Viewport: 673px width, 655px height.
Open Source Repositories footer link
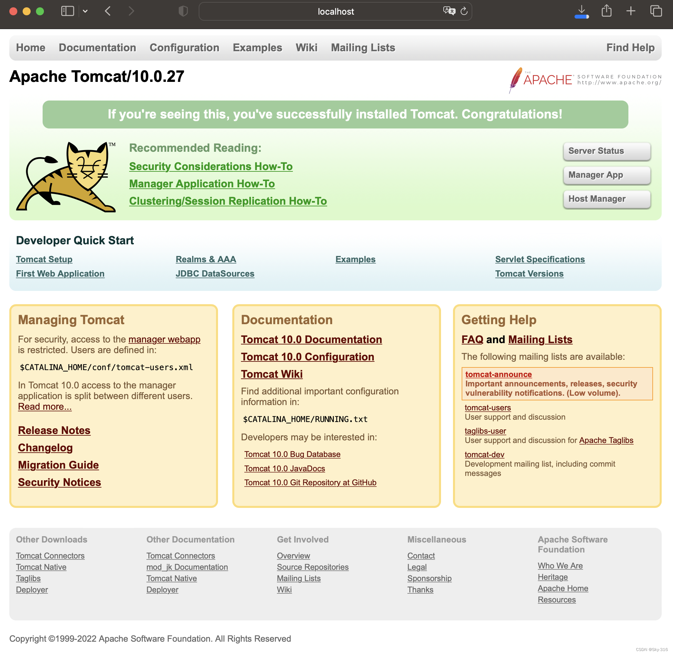[x=313, y=567]
